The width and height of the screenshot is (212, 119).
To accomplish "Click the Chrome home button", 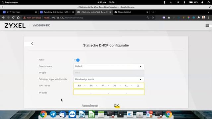I will coord(18,18).
